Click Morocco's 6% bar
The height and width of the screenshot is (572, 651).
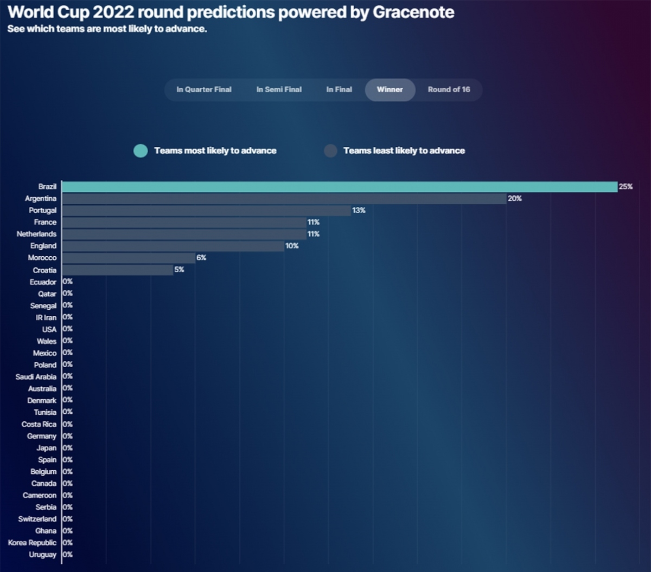(x=129, y=258)
